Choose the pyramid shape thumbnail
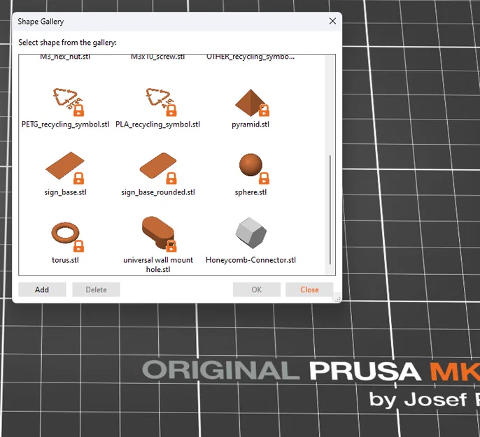Viewport: 480px width, 437px height. pyautogui.click(x=252, y=103)
